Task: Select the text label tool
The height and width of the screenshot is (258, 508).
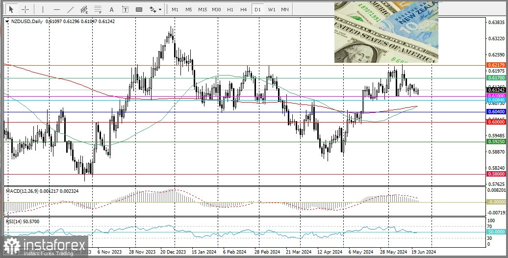Action: 125,9
